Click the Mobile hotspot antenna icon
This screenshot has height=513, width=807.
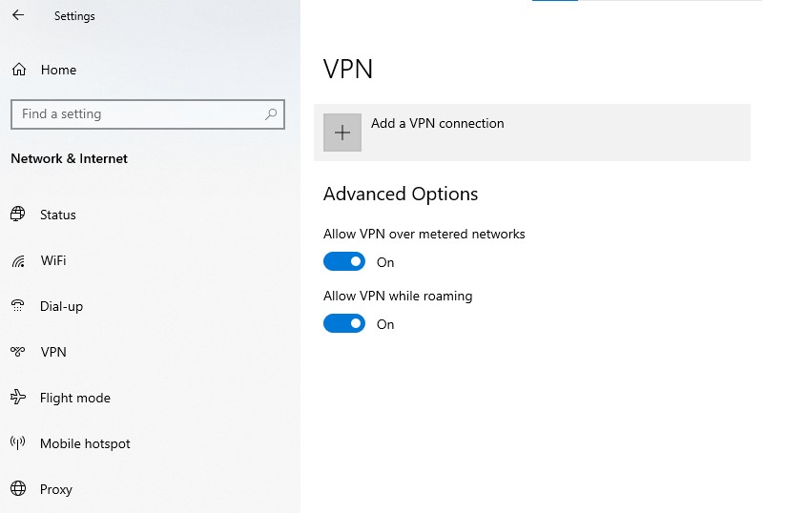coord(18,443)
